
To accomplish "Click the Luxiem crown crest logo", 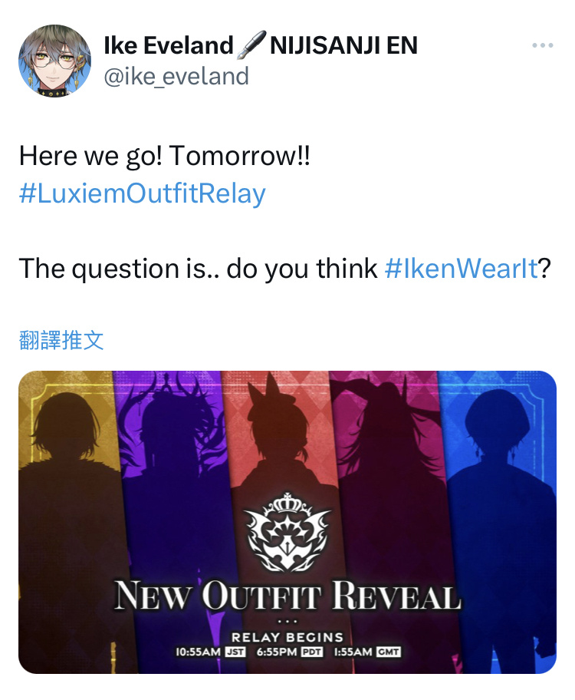I will (288, 532).
